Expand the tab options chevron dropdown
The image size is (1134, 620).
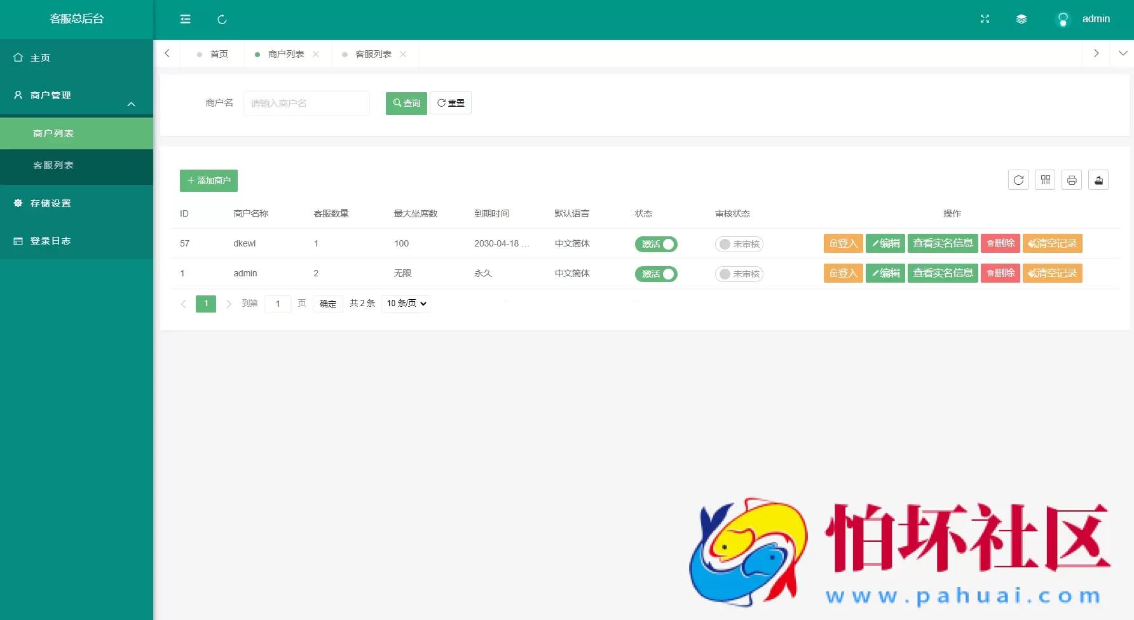(1123, 53)
